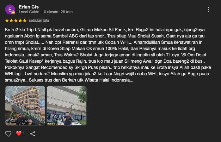
Task: Open reviewer name Erfan Gts
Action: click(x=28, y=7)
